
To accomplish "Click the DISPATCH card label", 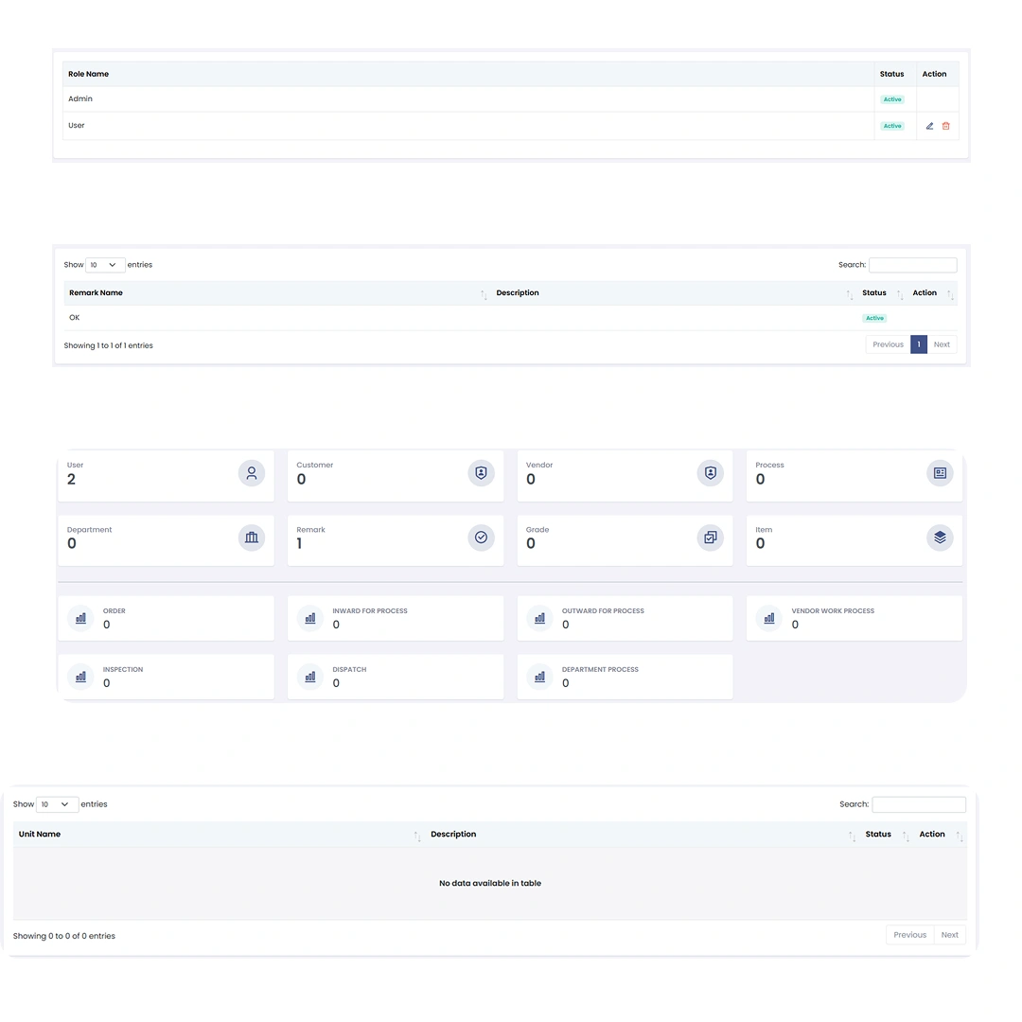I will click(349, 669).
